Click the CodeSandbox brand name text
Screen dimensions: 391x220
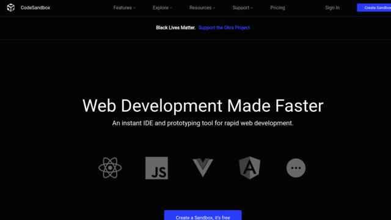[35, 8]
